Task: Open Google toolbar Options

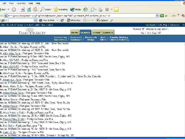Action: (102, 20)
